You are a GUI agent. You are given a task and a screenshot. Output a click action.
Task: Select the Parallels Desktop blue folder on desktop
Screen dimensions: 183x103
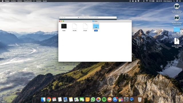coord(177,30)
